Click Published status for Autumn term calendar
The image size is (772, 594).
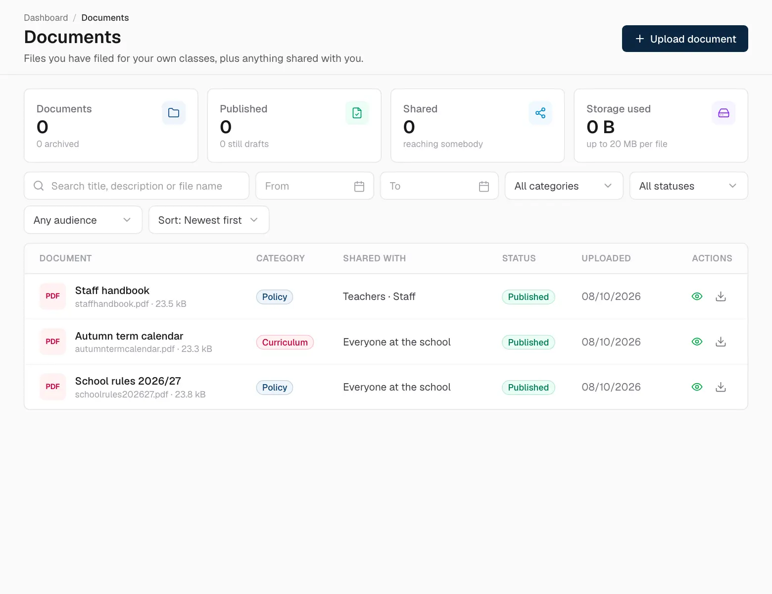point(529,342)
